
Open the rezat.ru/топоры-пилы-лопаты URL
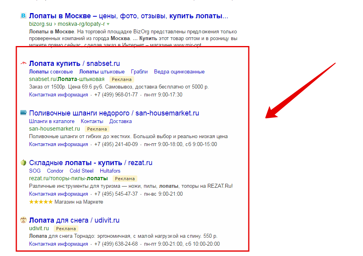(x=68, y=178)
